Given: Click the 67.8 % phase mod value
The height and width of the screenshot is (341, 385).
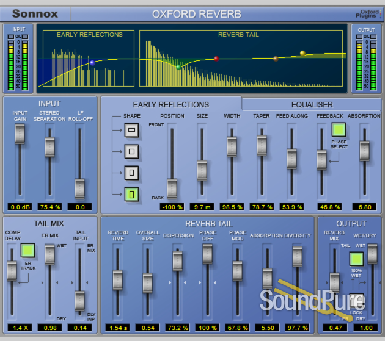Looking at the screenshot, I should point(238,328).
